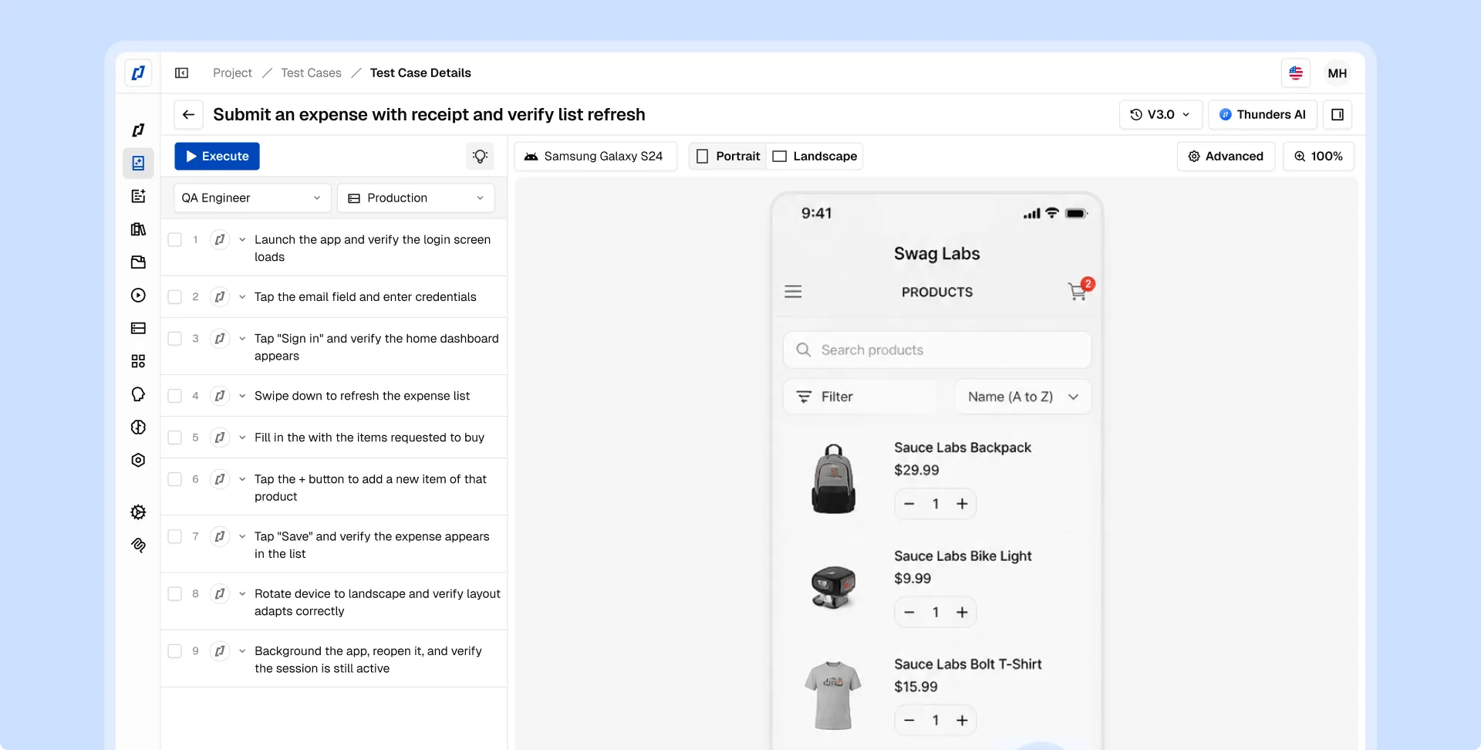Click the AI agent icon on step 5
The image size is (1481, 750).
pyautogui.click(x=220, y=437)
